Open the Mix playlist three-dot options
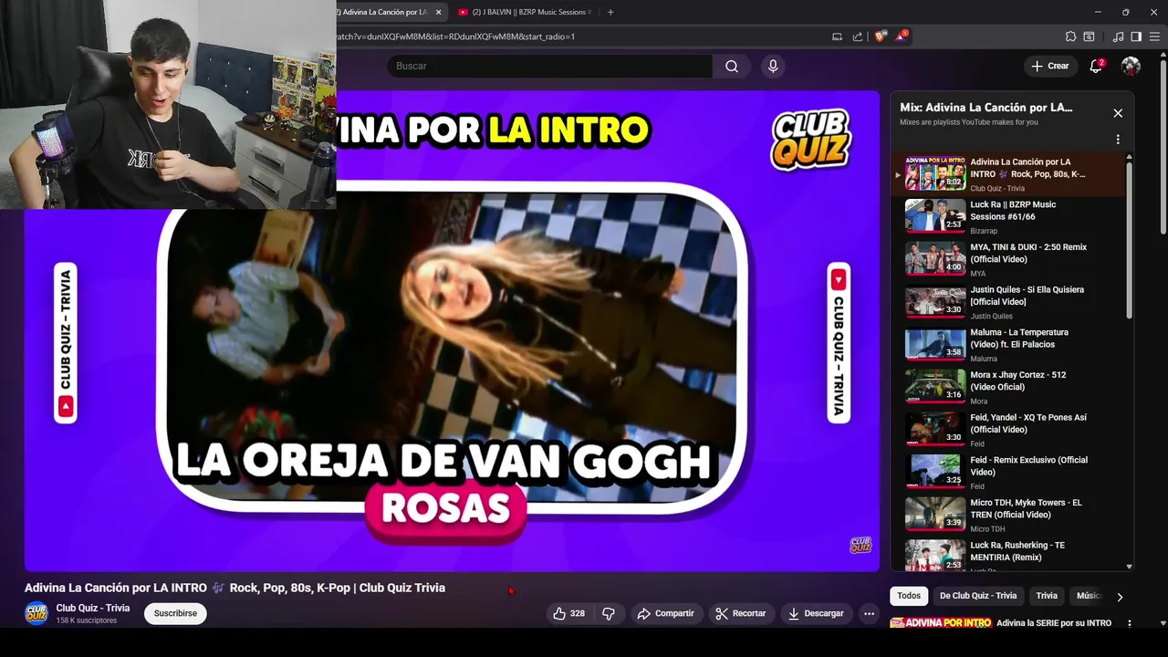1168x657 pixels. click(x=1118, y=140)
